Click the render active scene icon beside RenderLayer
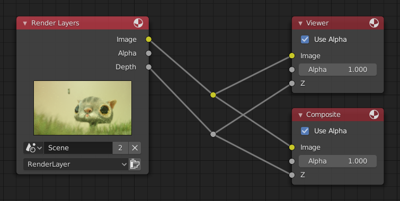The image size is (400, 201). point(135,165)
